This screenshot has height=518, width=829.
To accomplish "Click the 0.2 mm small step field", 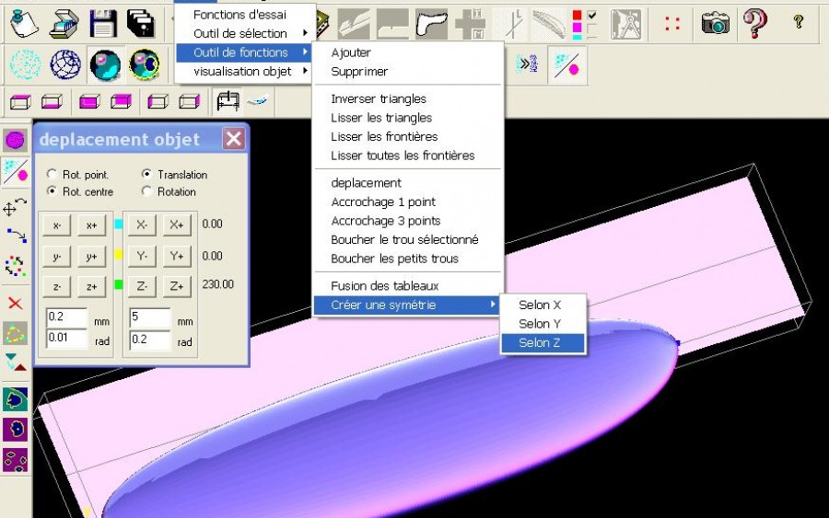I will (66, 317).
